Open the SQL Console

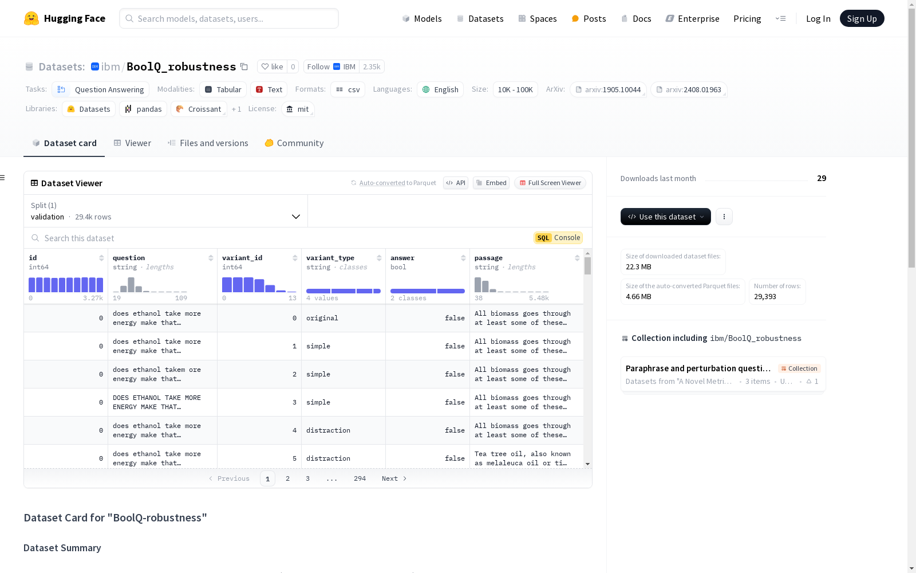pyautogui.click(x=558, y=238)
